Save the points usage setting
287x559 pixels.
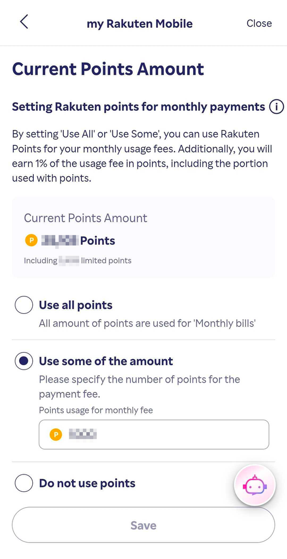click(143, 525)
